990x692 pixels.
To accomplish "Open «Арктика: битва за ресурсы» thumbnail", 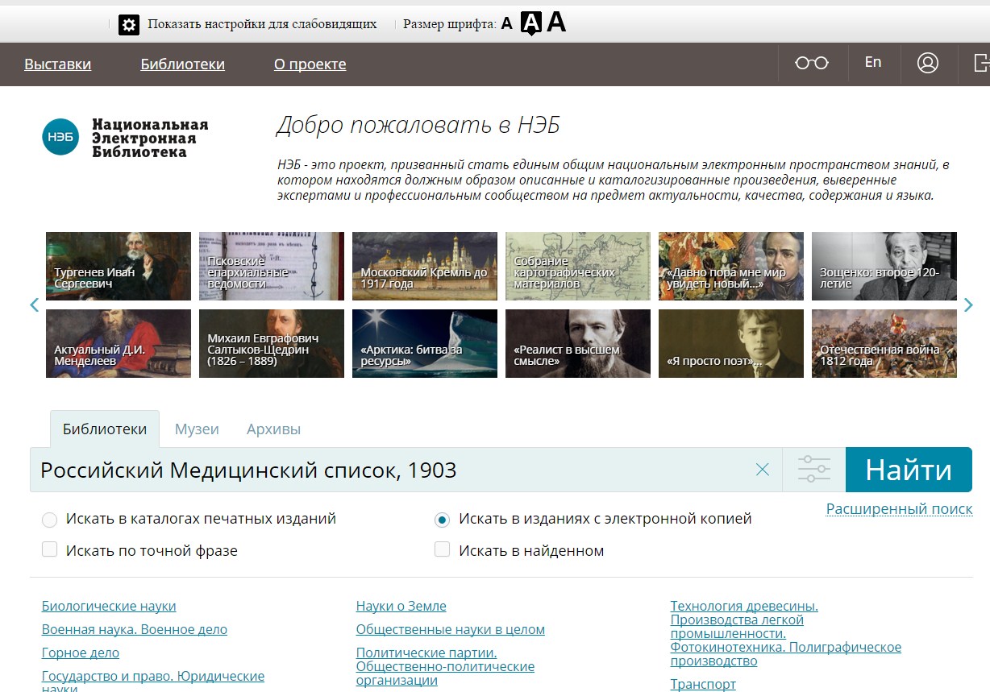I will pyautogui.click(x=425, y=343).
